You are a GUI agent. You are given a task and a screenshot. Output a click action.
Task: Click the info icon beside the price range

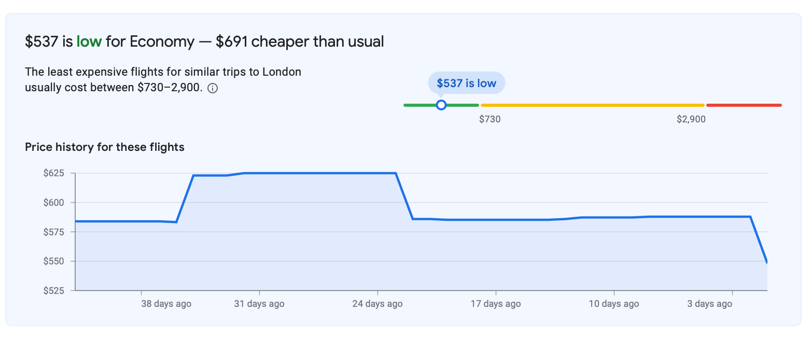pos(212,88)
